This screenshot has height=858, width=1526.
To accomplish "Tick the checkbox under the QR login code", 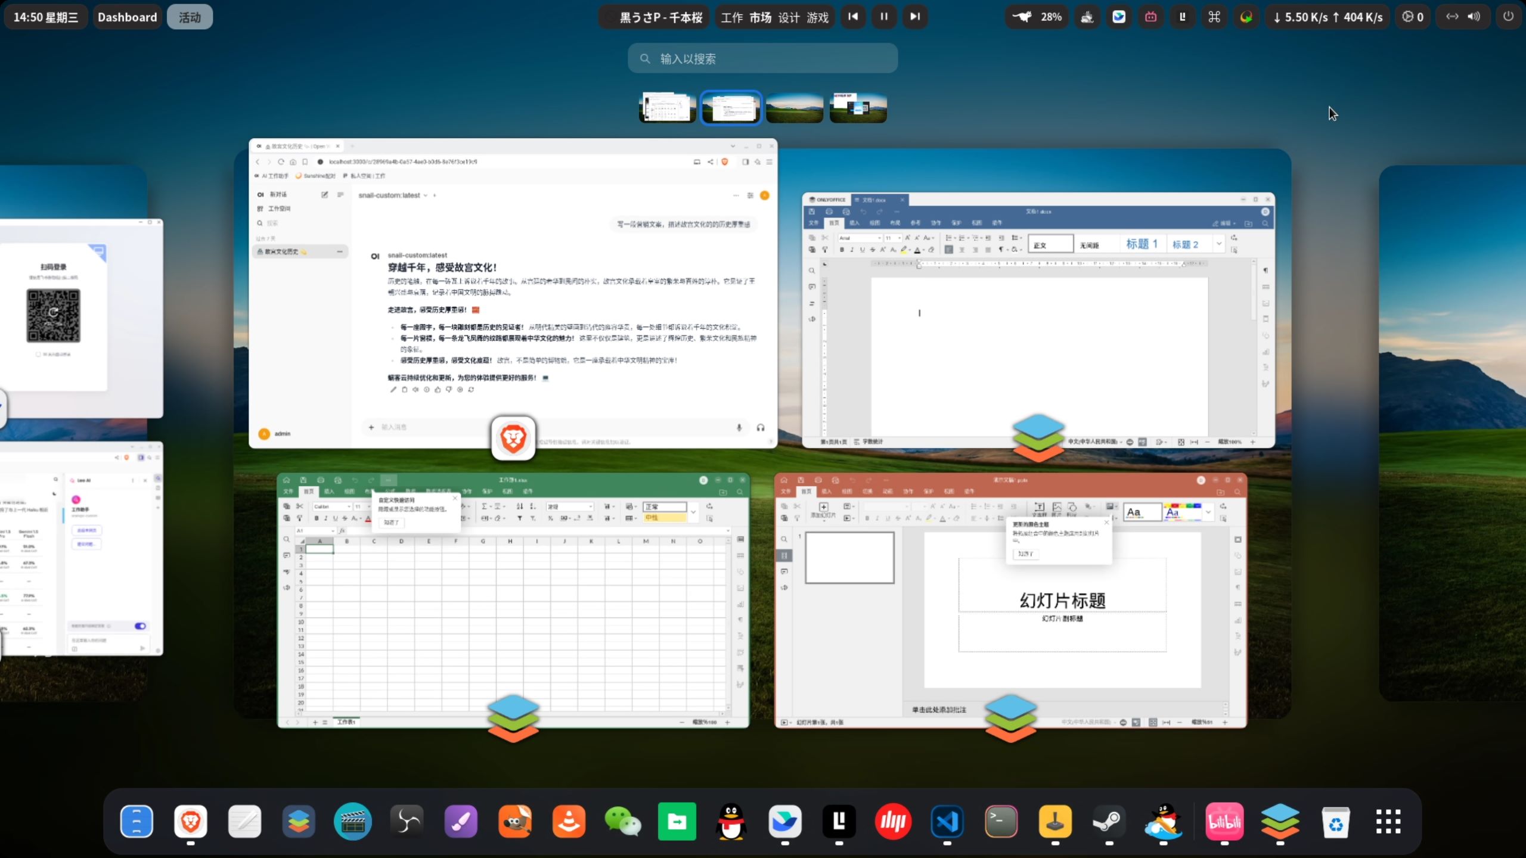I will (x=38, y=354).
